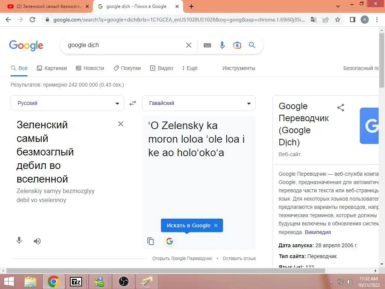Viewport: 385px width, 289px height.
Task: Click the Оставить отзыв link
Action: (239, 258)
